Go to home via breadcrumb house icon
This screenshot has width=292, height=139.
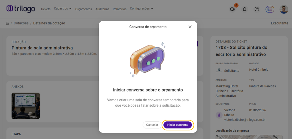(x=7, y=23)
